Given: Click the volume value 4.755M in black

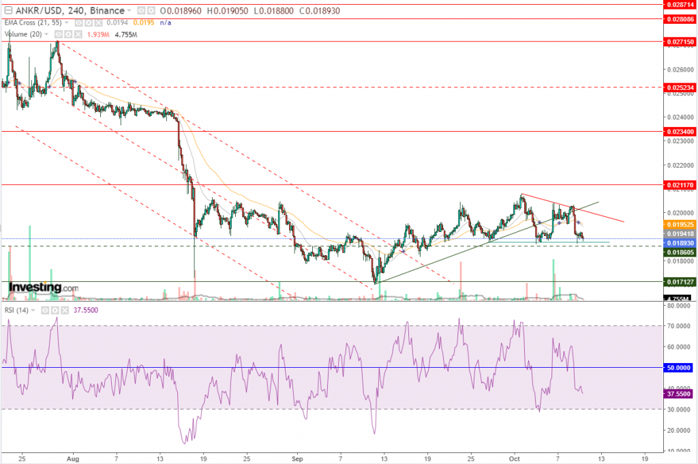Looking at the screenshot, I should 126,34.
